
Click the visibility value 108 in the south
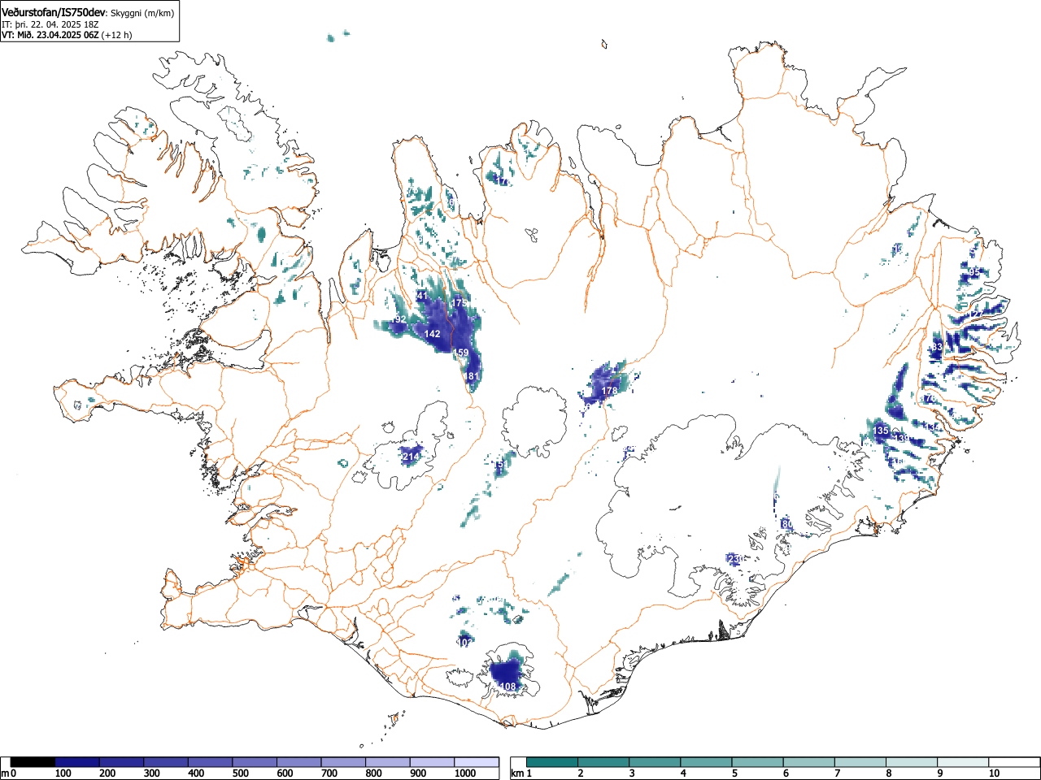tap(508, 687)
